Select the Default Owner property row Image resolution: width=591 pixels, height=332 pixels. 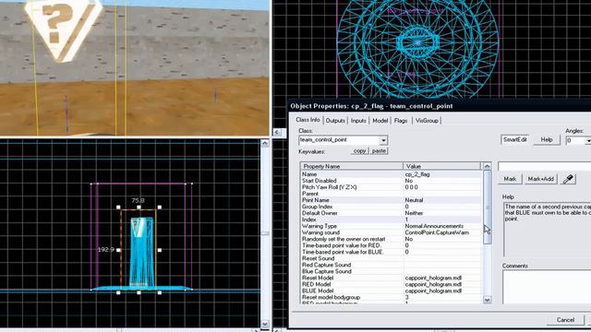click(391, 213)
